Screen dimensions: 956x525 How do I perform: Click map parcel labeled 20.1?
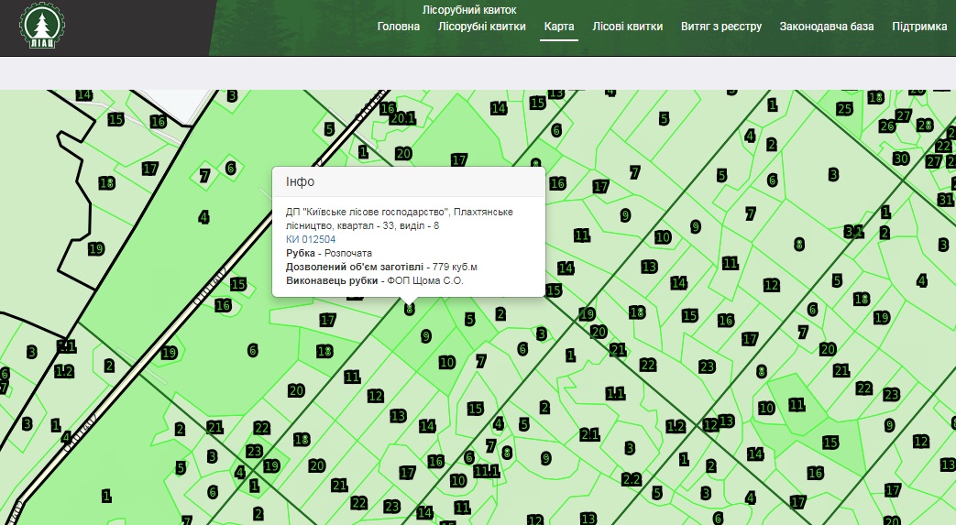pos(403,117)
